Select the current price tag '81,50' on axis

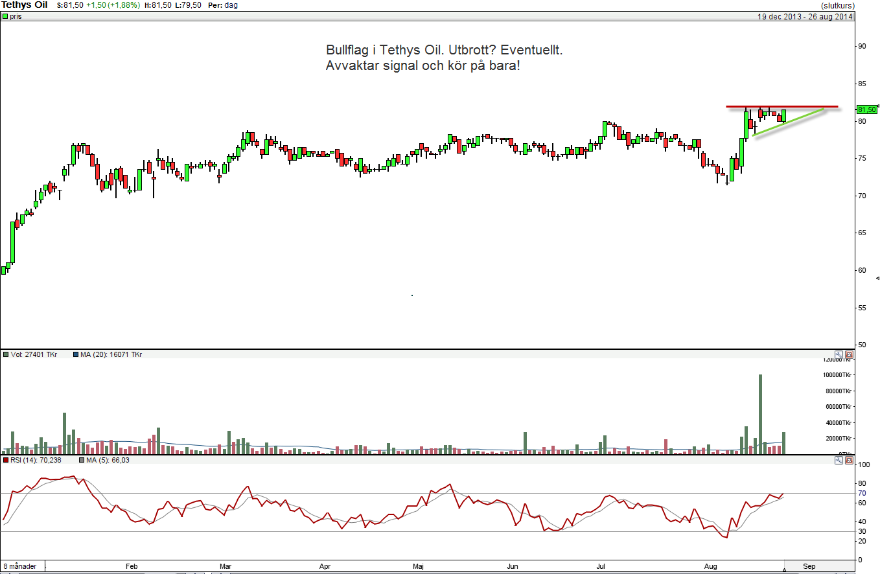pyautogui.click(x=866, y=109)
